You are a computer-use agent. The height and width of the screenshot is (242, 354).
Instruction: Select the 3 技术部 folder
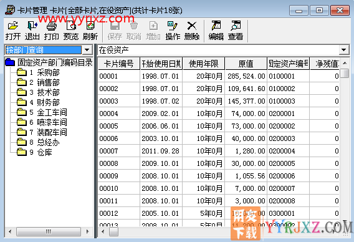(38, 92)
